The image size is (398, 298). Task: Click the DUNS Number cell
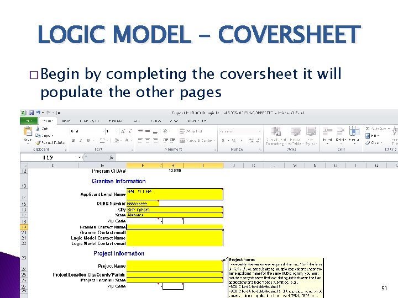coord(143,204)
